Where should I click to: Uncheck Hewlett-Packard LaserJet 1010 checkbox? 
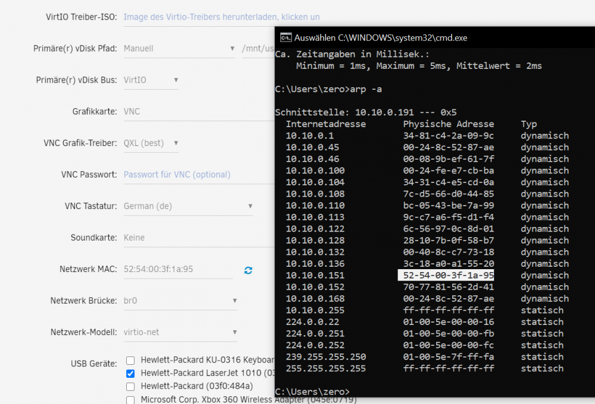tap(130, 373)
